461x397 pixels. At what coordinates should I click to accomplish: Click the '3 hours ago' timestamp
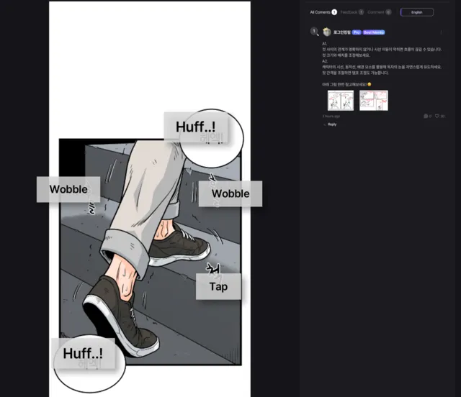pos(331,117)
